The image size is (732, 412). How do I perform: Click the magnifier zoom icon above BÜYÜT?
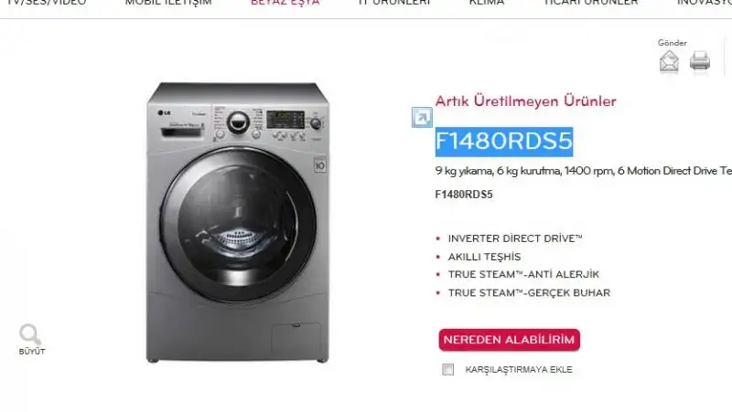(x=30, y=334)
